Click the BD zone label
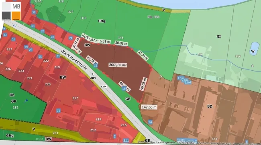 click(x=210, y=106)
